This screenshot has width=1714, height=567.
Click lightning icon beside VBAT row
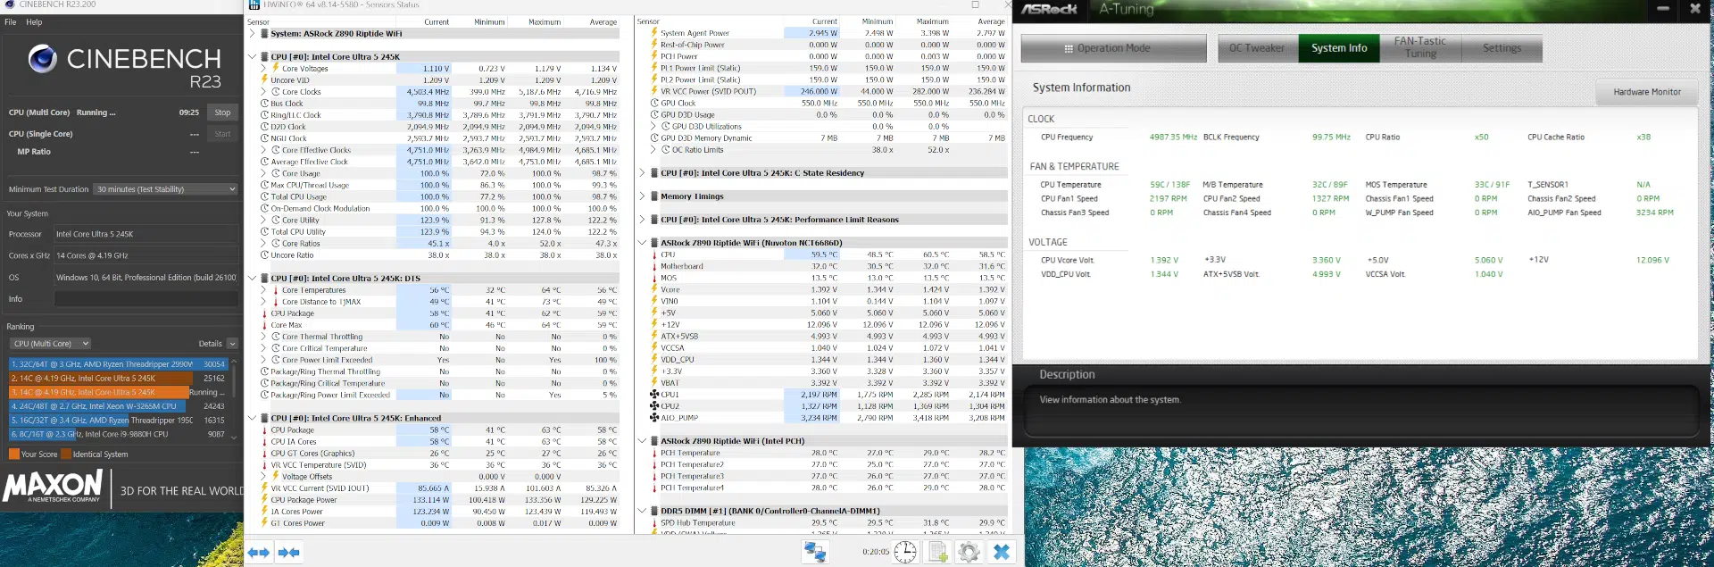(653, 383)
